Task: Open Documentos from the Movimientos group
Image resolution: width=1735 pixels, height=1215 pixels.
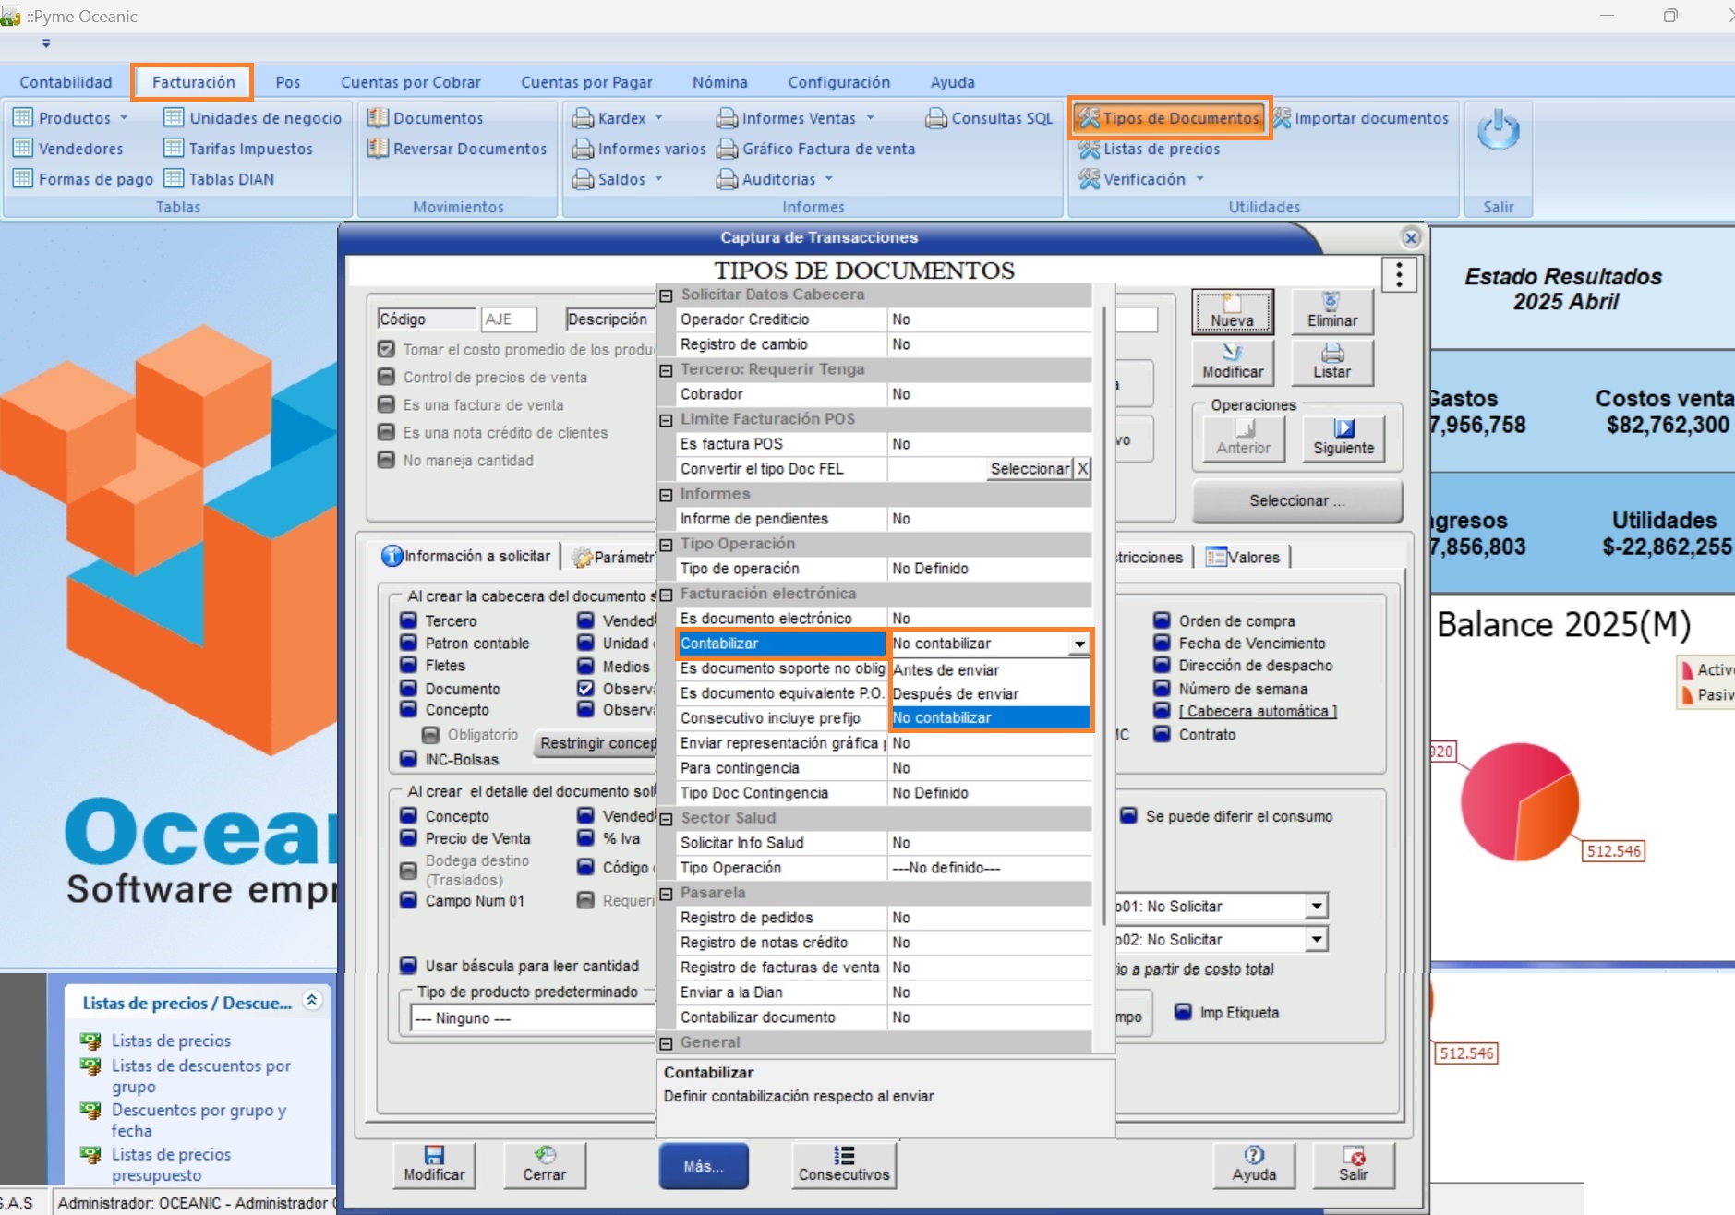Action: point(437,118)
